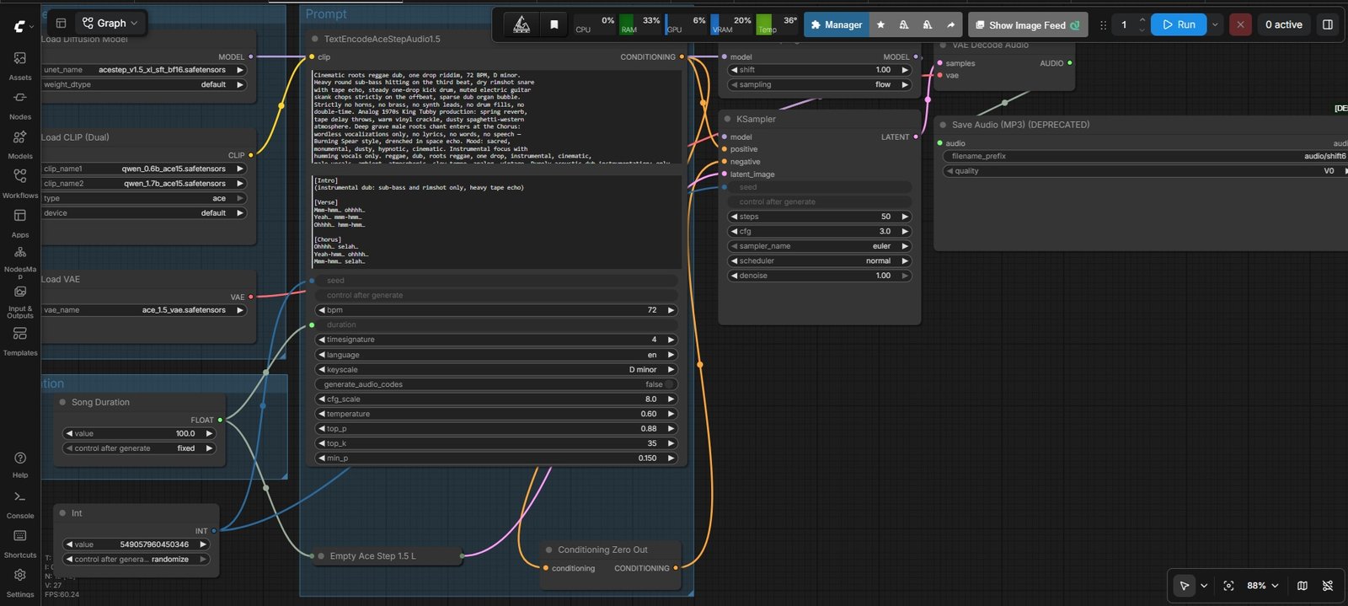Open the 88% zoom level dropdown
Screen dimensions: 1348x606
pyautogui.click(x=1262, y=586)
